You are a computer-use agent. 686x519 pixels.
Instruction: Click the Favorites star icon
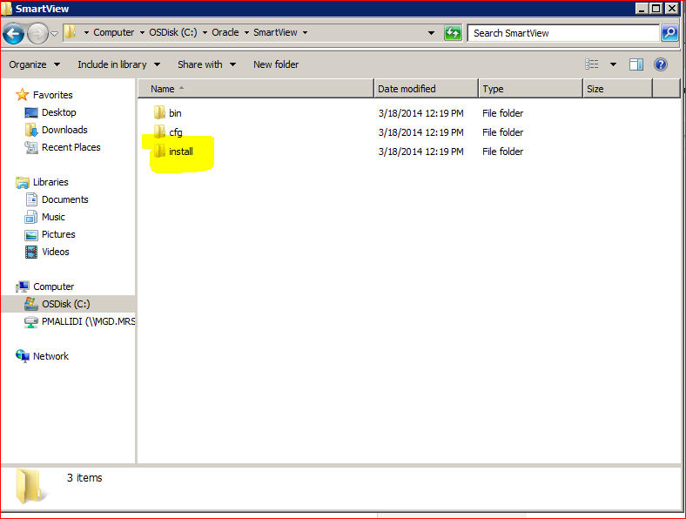[x=22, y=95]
